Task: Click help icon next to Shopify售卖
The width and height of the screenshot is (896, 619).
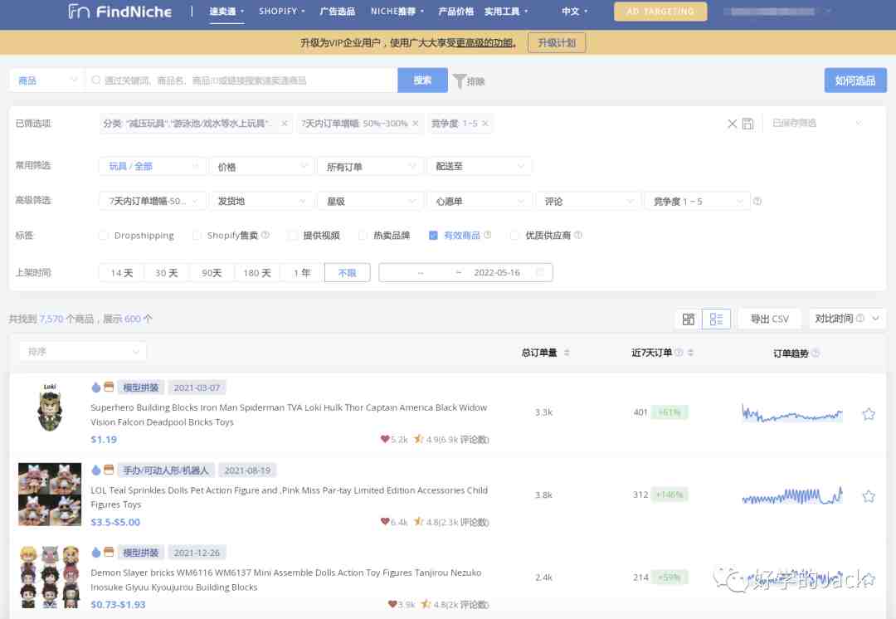Action: click(265, 235)
